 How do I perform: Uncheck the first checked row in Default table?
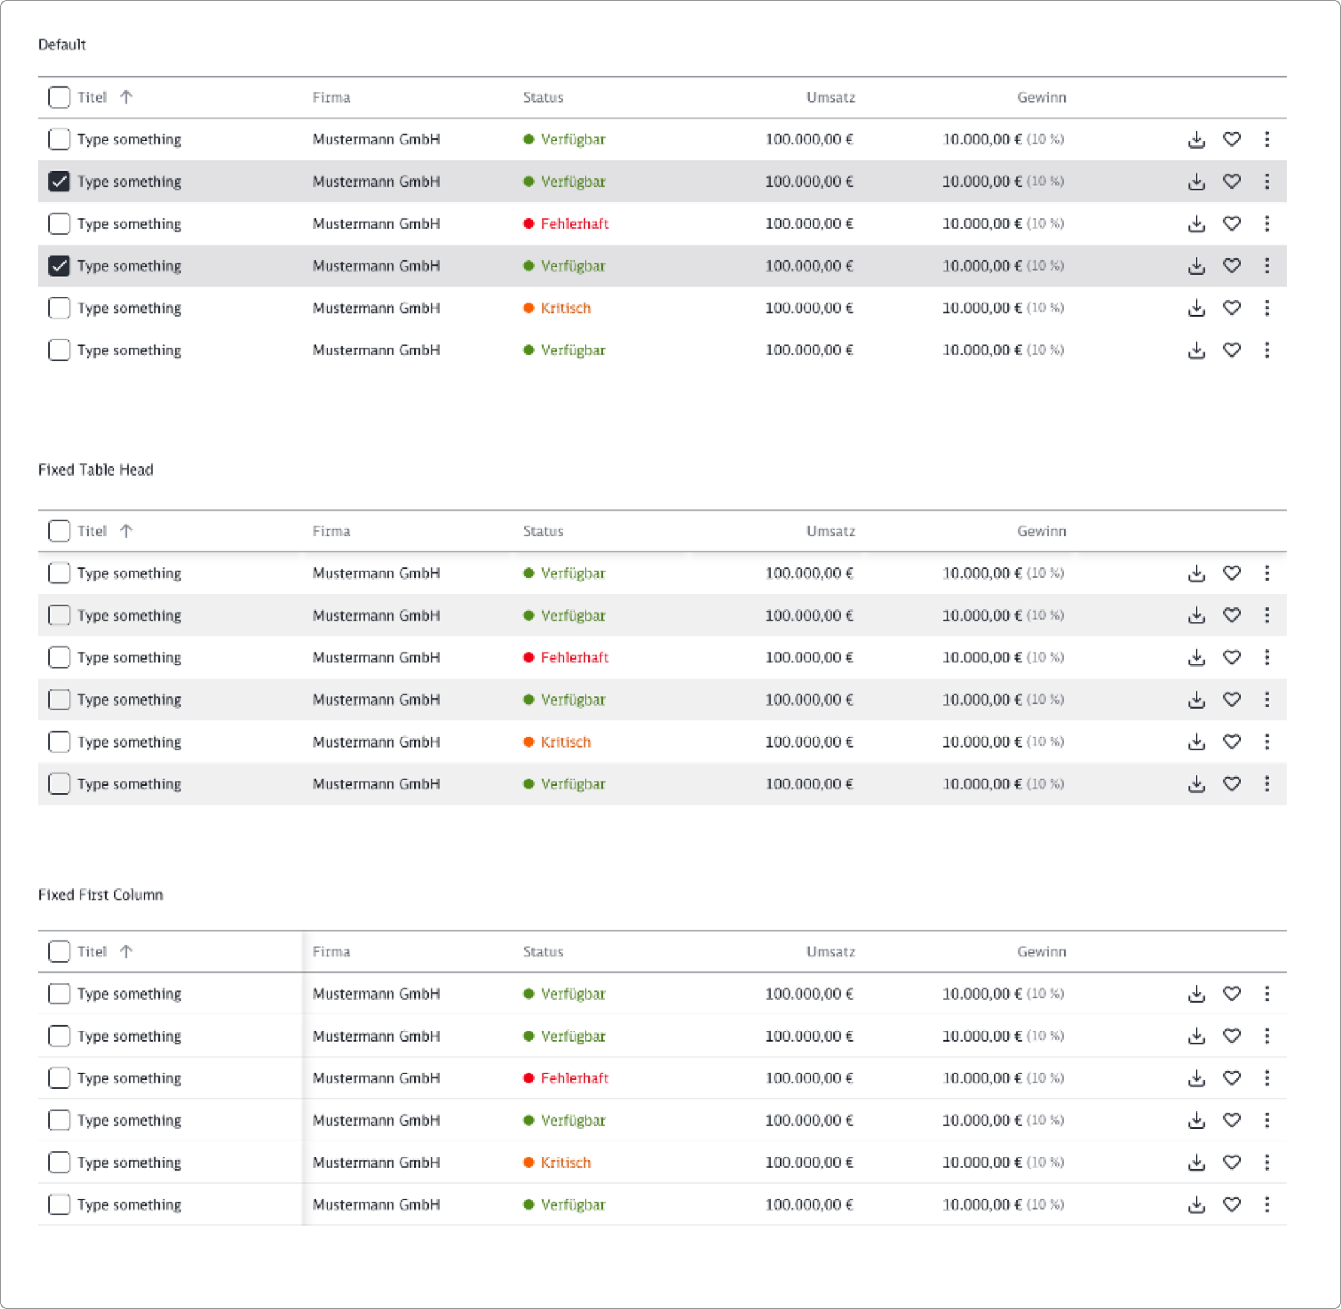click(x=59, y=182)
